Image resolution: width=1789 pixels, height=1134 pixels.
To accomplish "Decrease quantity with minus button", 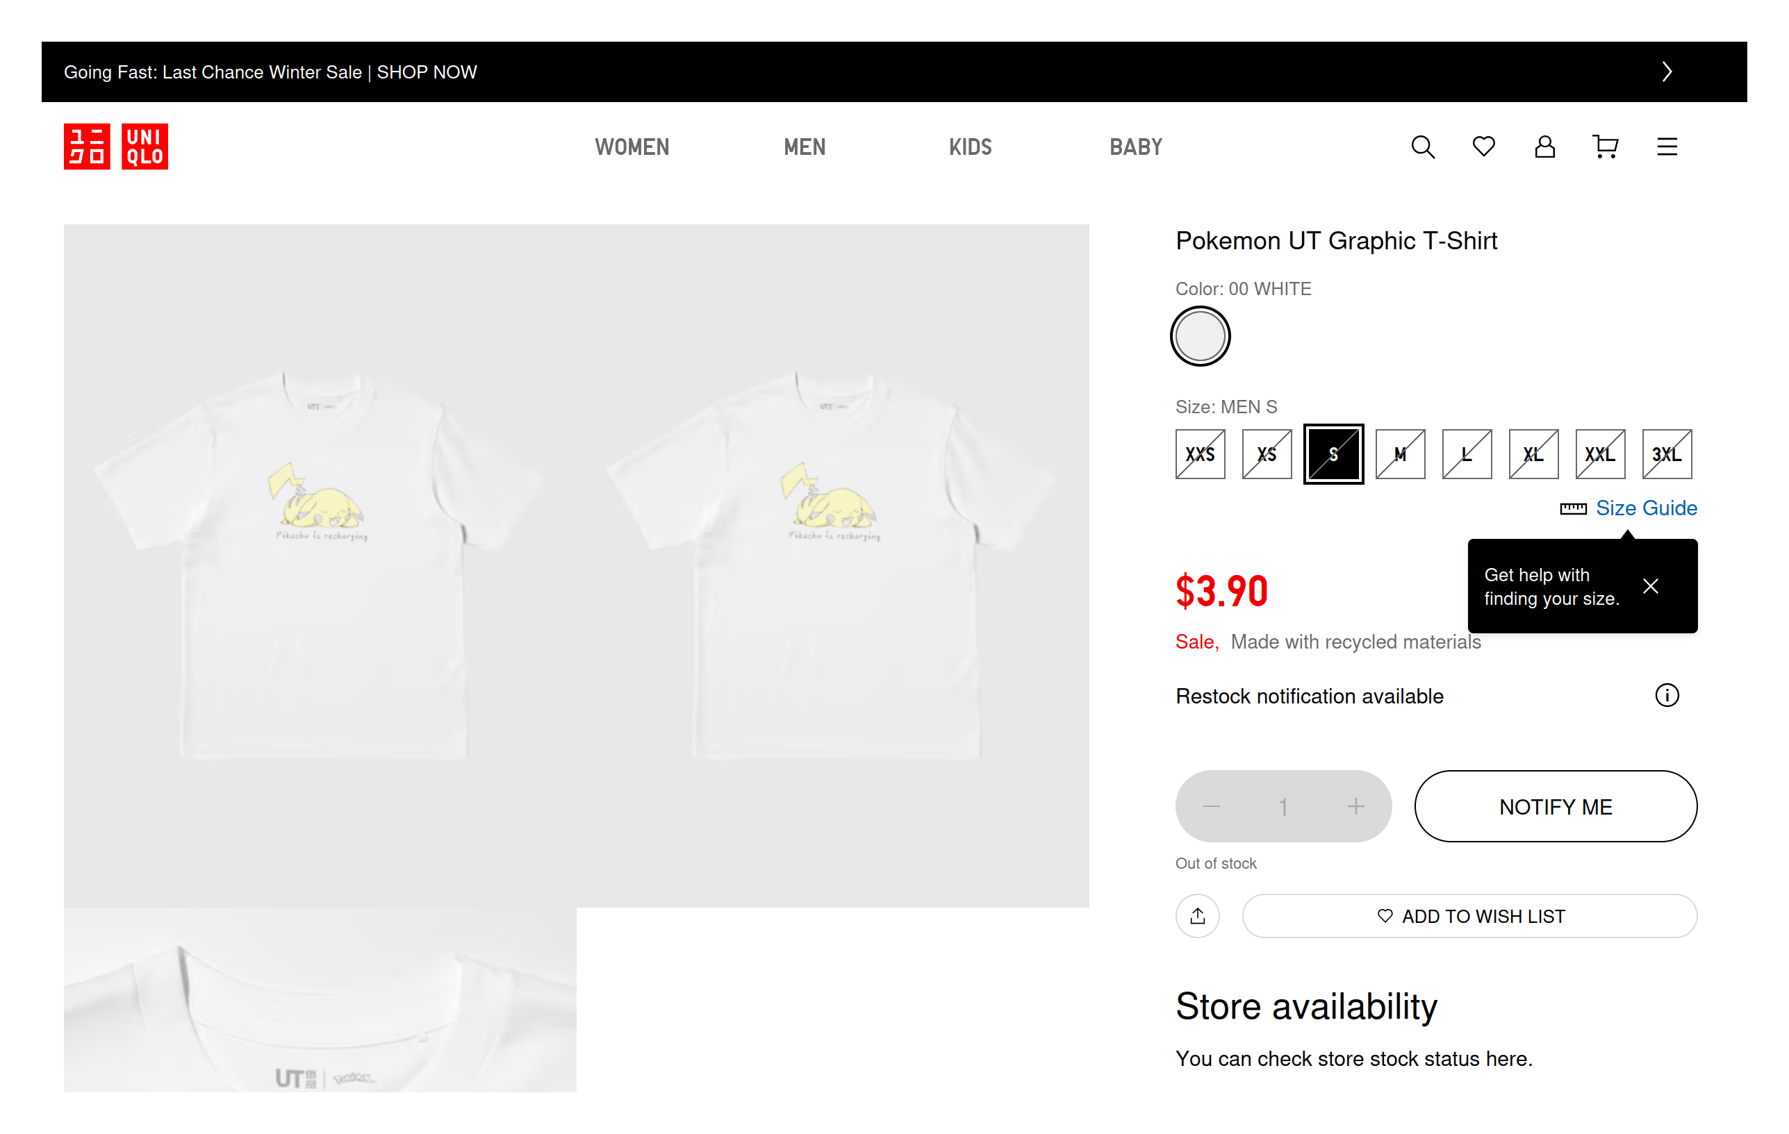I will point(1211,806).
